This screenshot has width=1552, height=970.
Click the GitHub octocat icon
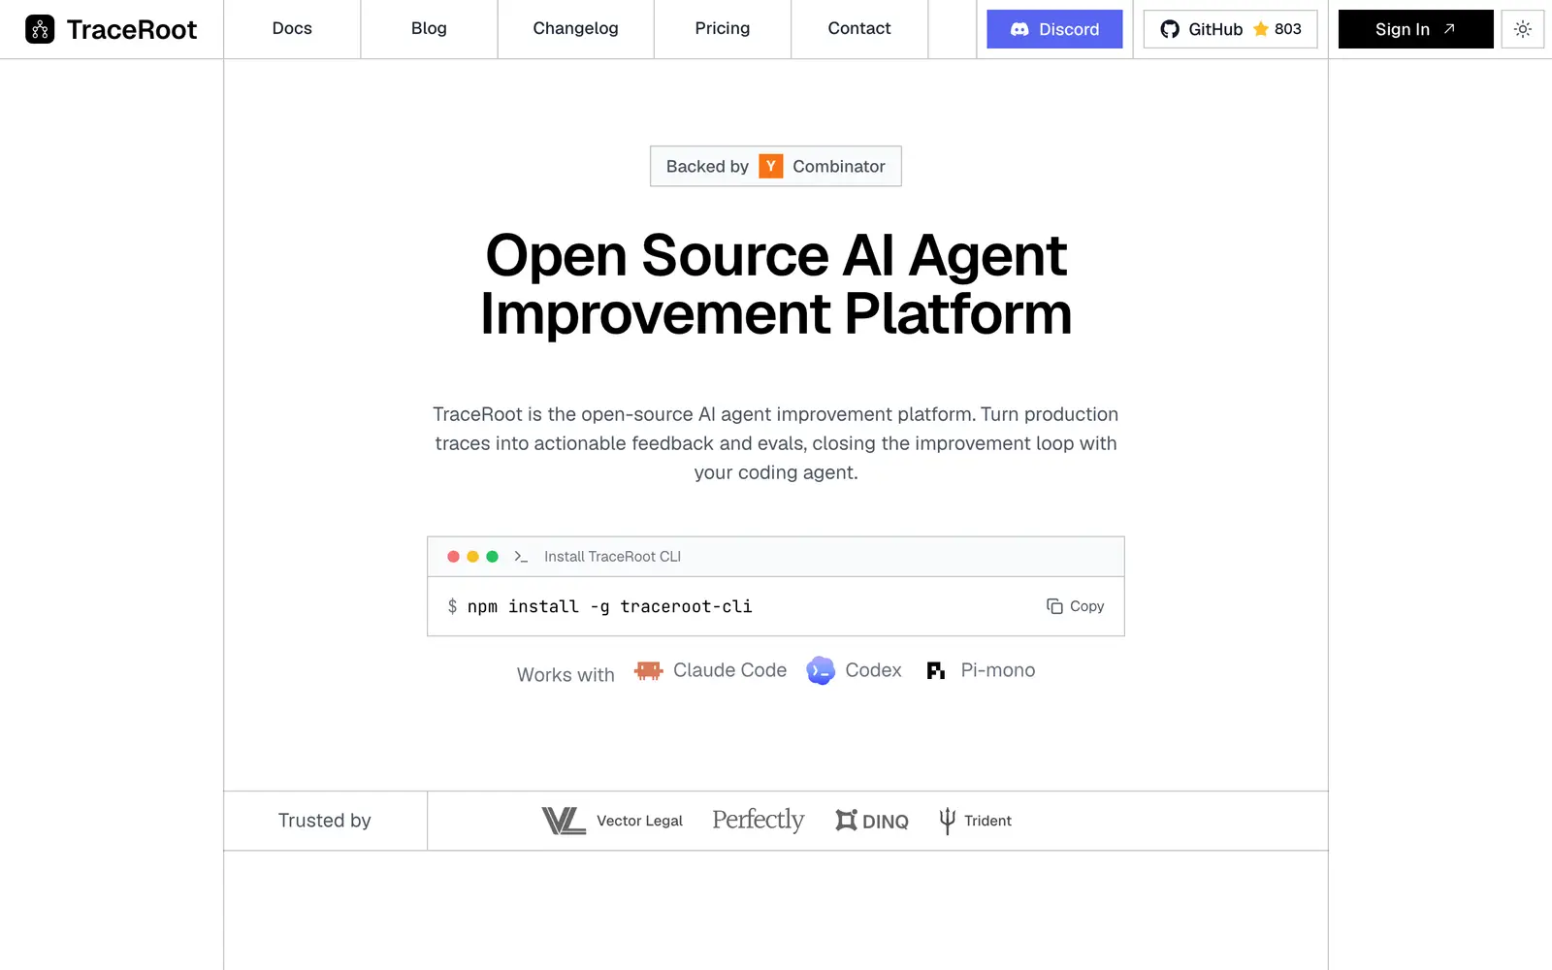click(x=1170, y=29)
